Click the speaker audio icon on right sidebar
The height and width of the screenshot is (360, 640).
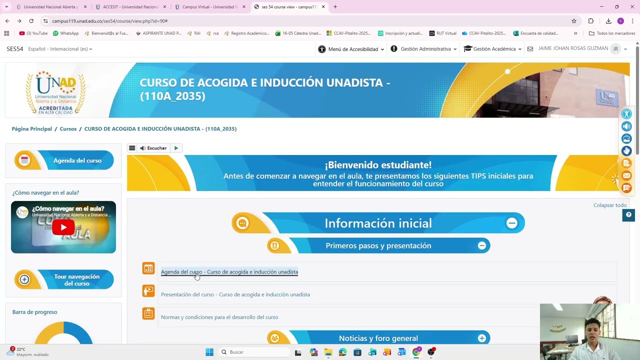click(x=626, y=126)
